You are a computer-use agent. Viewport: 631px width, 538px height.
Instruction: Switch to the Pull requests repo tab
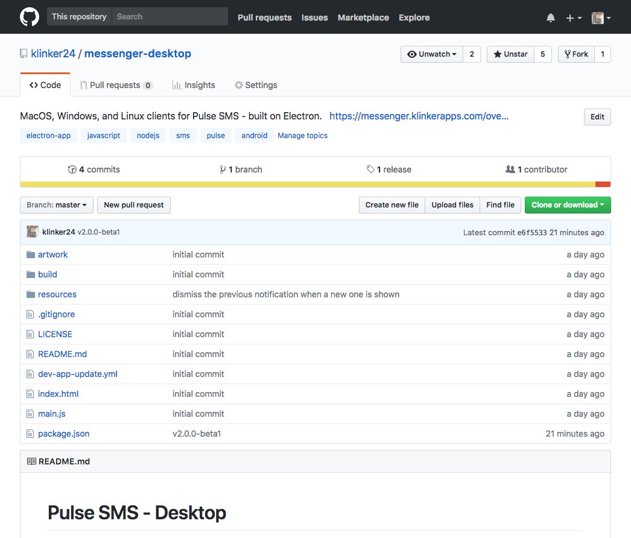(x=115, y=85)
